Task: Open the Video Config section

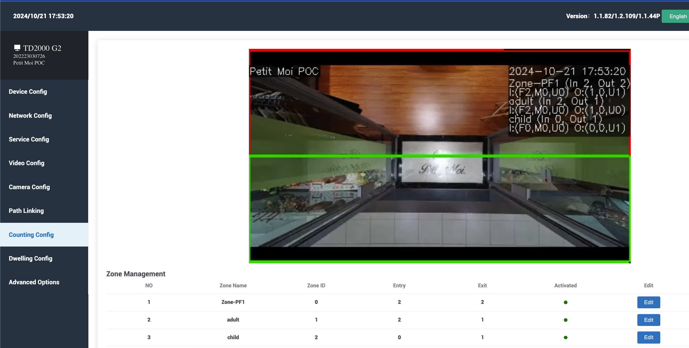Action: point(27,163)
